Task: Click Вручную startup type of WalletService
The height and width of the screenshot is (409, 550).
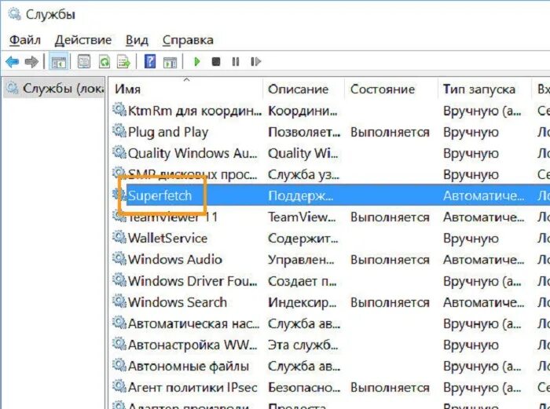Action: pos(471,239)
